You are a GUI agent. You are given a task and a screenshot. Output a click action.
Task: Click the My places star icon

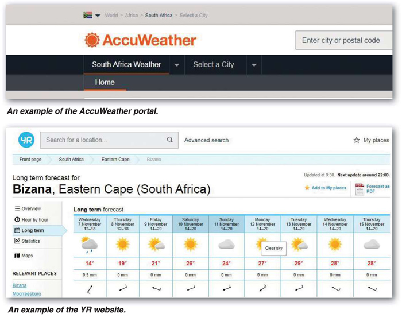tap(357, 140)
